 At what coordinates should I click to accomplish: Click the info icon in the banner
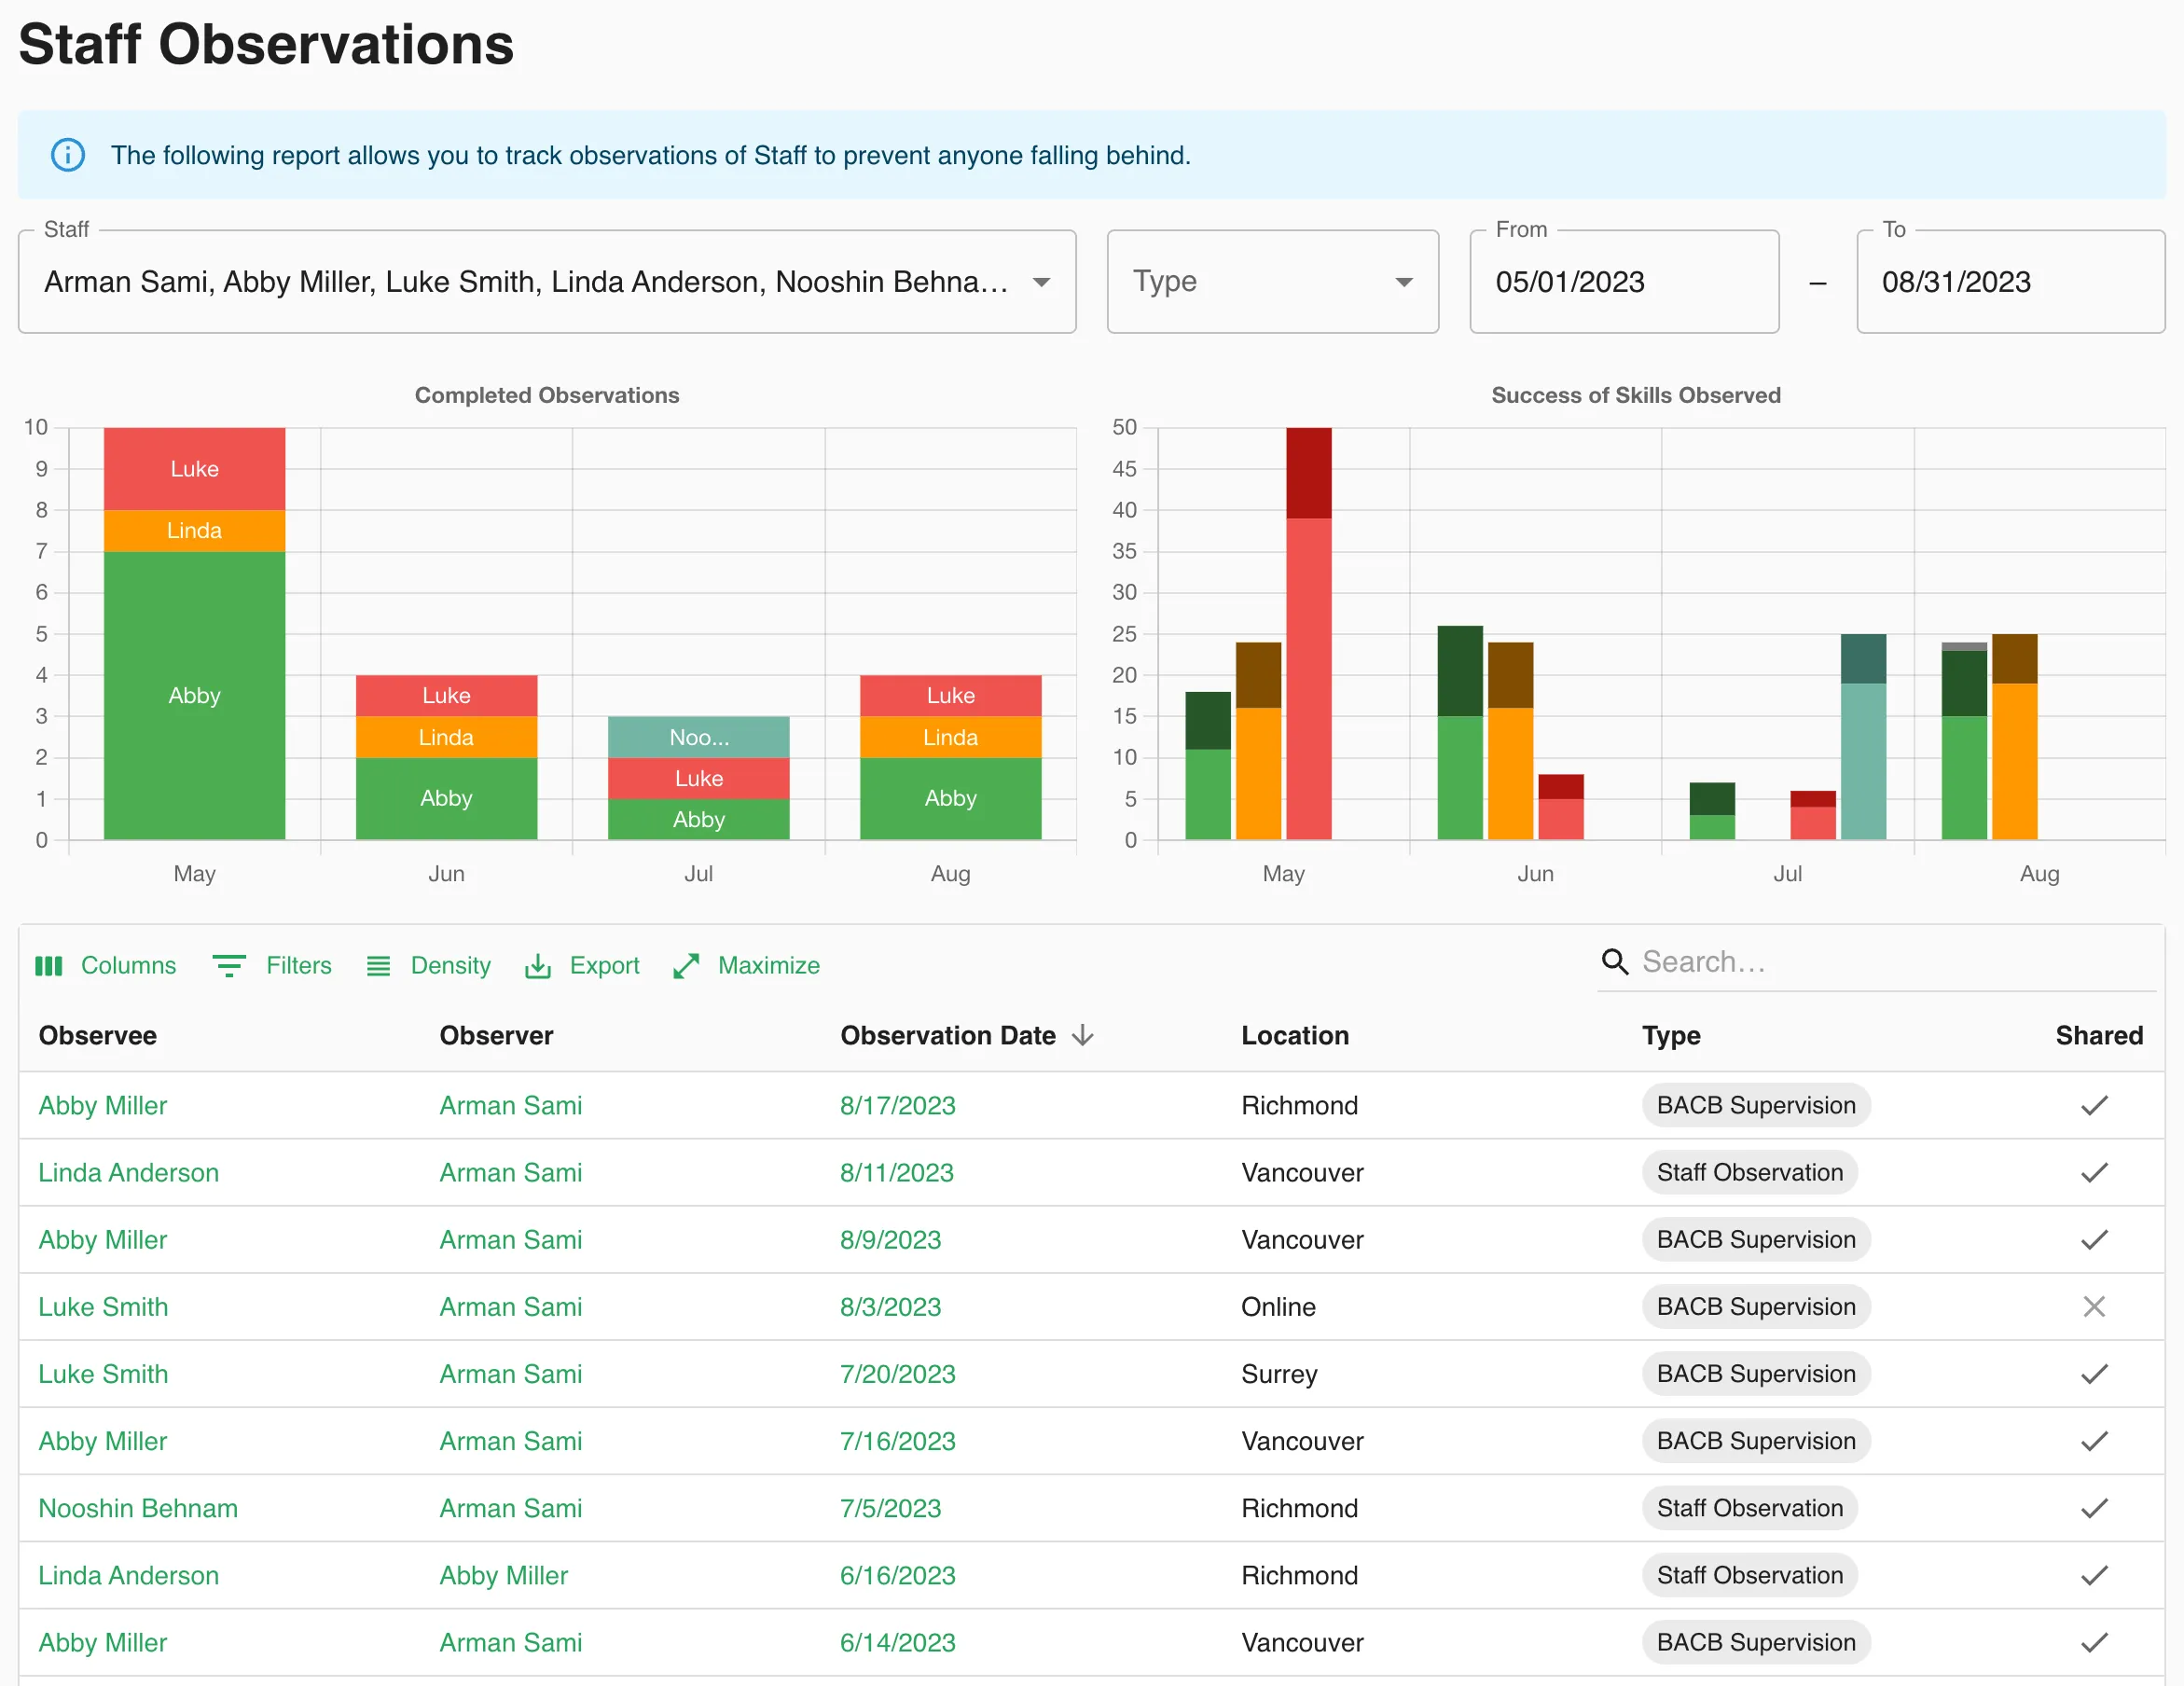pos(68,155)
